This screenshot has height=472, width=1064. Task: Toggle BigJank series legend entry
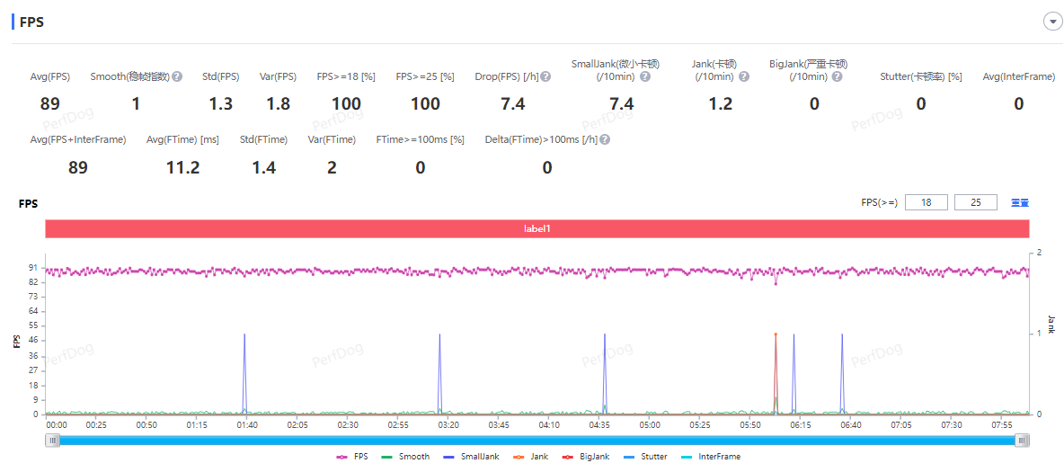click(x=588, y=457)
